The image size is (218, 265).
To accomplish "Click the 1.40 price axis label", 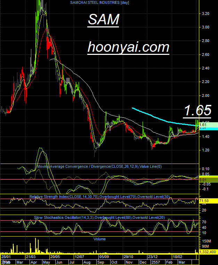I will click(205, 136).
